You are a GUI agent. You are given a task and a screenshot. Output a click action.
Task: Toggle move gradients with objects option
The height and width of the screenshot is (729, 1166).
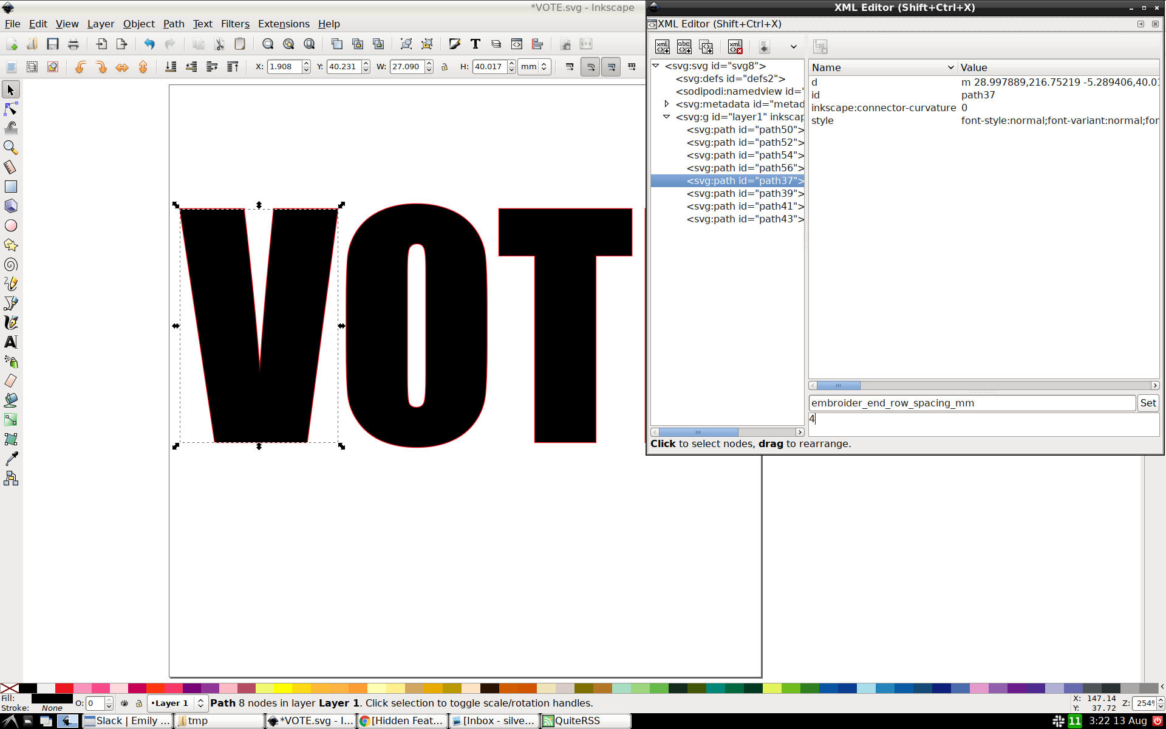pyautogui.click(x=612, y=67)
